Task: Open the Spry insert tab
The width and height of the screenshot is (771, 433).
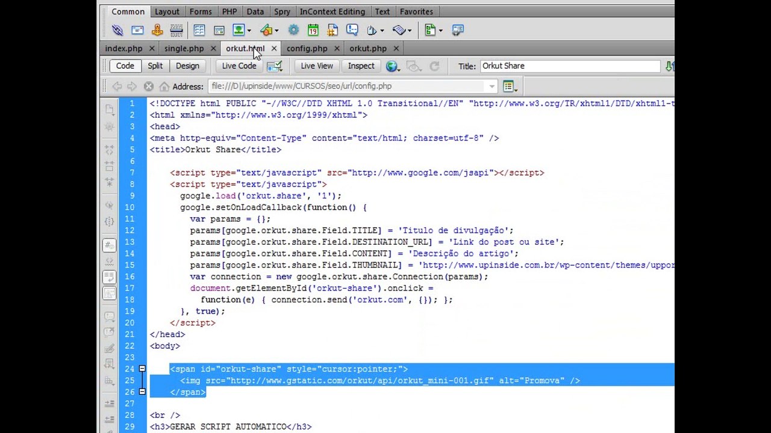Action: 282,11
